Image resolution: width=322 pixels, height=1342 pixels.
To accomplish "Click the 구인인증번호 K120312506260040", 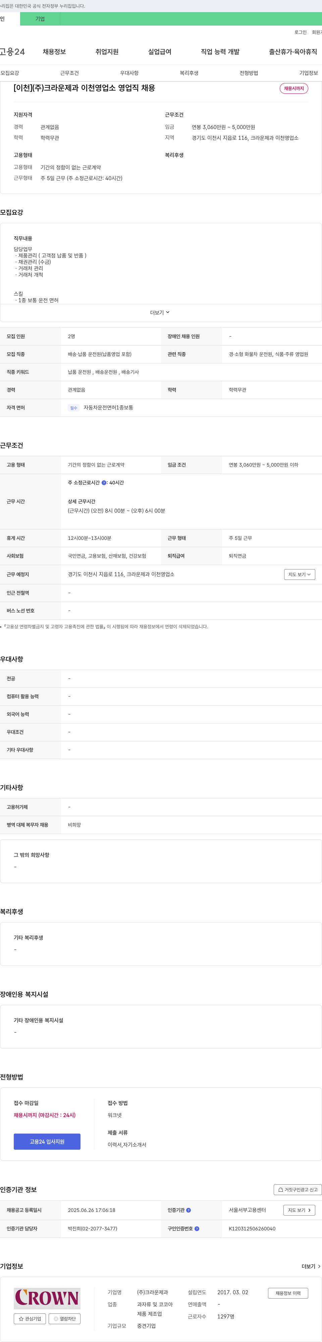I will tap(252, 1228).
